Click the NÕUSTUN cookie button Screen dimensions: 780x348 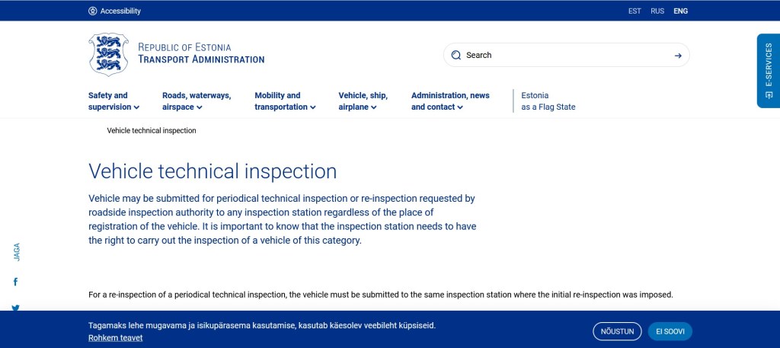[x=617, y=331]
